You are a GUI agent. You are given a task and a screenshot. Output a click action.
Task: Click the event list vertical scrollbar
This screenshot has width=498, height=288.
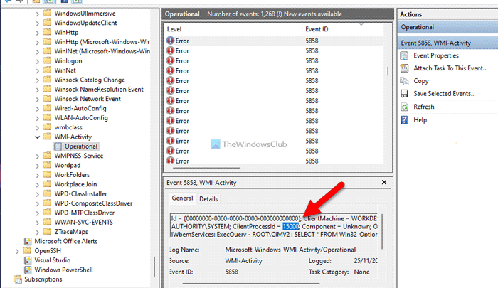388,71
